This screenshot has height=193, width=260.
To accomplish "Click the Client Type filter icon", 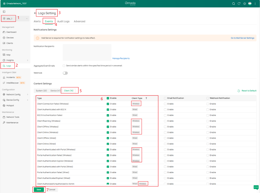I will point(146,98).
